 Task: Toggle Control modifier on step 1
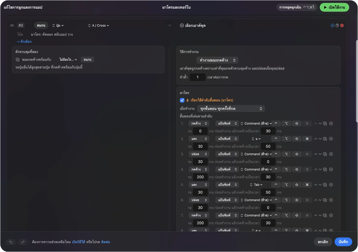pos(276,123)
